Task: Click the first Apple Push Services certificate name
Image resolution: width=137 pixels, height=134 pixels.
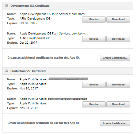Action: [54, 79]
